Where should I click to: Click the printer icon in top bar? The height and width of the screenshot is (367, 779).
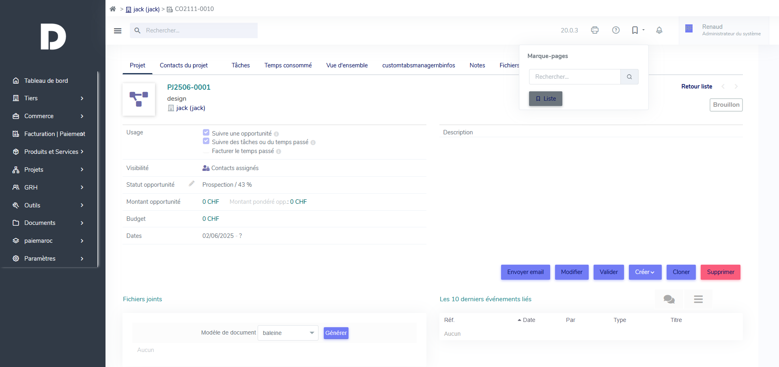(595, 30)
